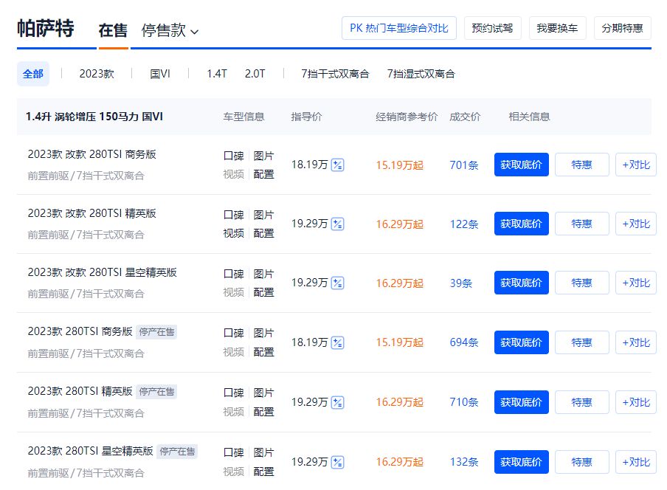Select the 1.4T engine filter
The image size is (667, 490).
coord(216,74)
